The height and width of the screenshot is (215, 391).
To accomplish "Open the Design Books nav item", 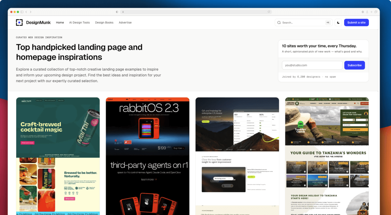I will point(104,22).
